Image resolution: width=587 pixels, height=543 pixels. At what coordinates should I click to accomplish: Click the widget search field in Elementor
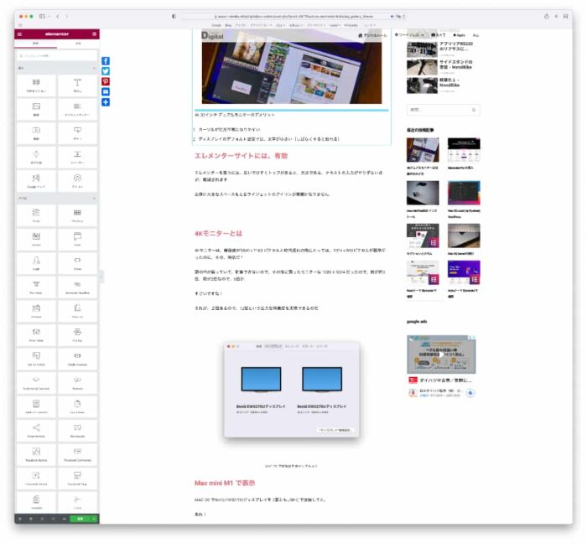[x=57, y=55]
